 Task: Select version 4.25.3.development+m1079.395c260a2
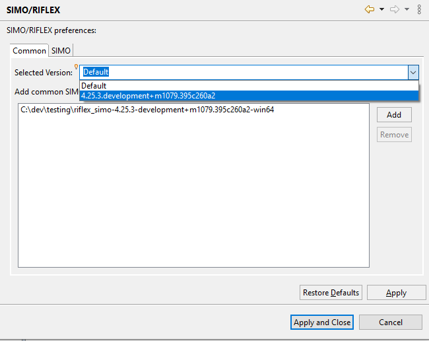click(148, 96)
